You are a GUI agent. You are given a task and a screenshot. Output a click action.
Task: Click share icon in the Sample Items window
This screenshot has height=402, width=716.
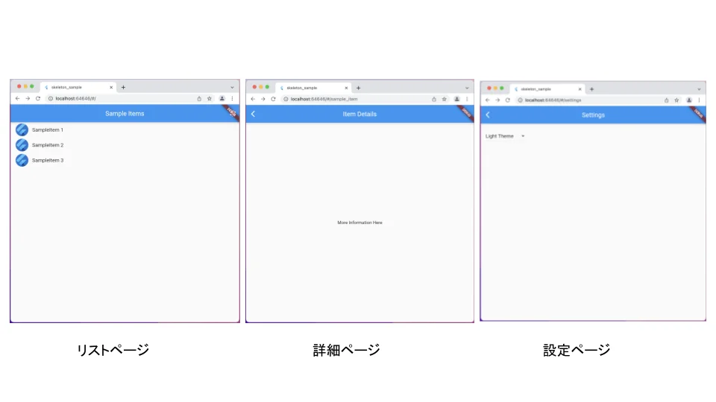tap(199, 98)
